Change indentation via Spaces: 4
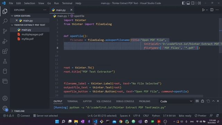 tap(125, 116)
